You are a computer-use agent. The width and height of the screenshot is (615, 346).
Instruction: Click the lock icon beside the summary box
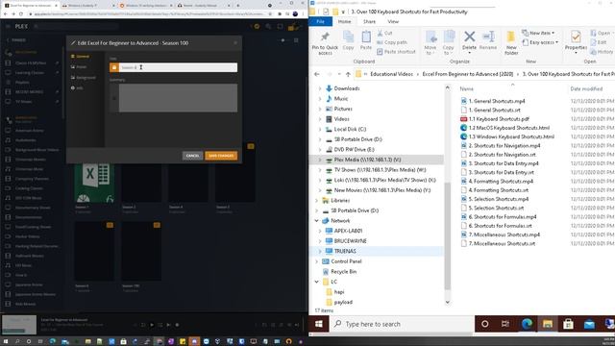[x=114, y=98]
